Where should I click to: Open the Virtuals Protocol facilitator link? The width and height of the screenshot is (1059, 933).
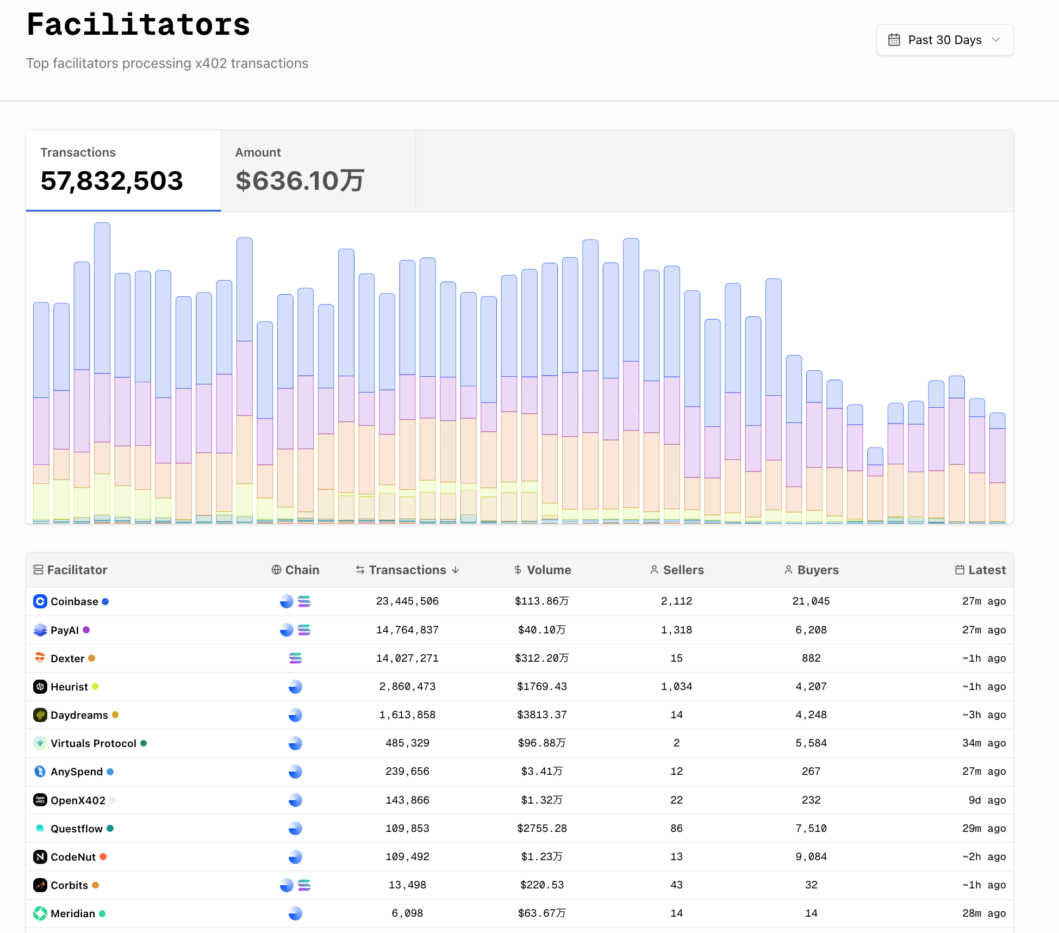point(93,743)
